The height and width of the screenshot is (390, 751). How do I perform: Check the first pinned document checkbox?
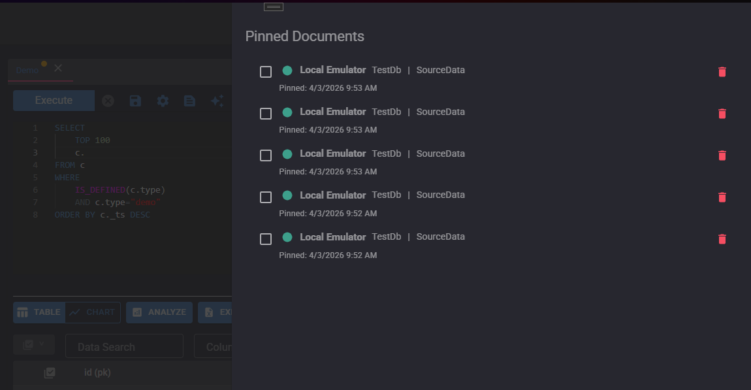click(x=265, y=72)
